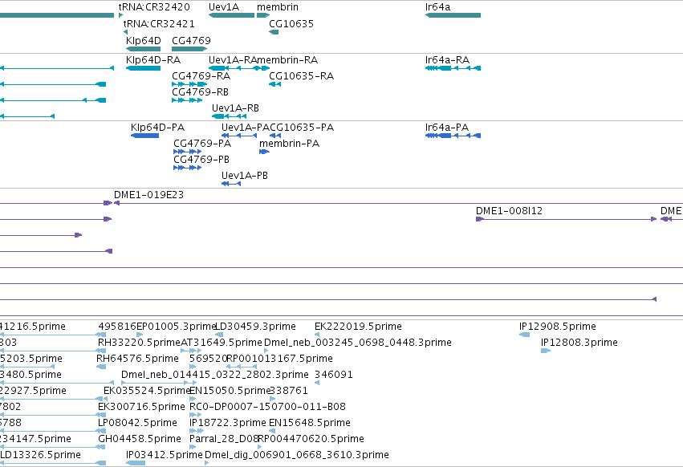Viewport: 683px width, 467px height.
Task: Select the CG4769 gene bar
Action: pos(189,49)
